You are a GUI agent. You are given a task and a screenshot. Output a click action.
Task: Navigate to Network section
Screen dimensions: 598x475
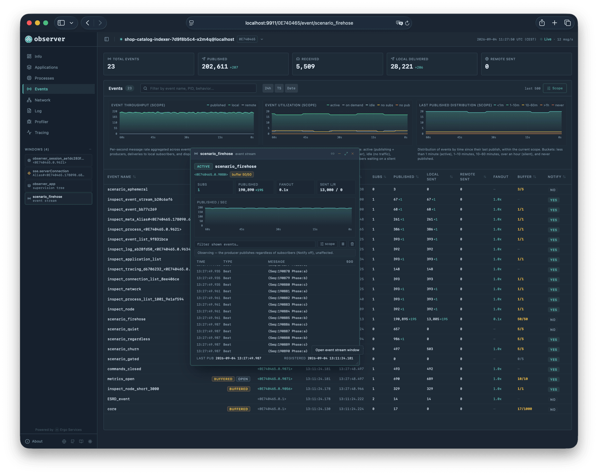tap(59, 100)
